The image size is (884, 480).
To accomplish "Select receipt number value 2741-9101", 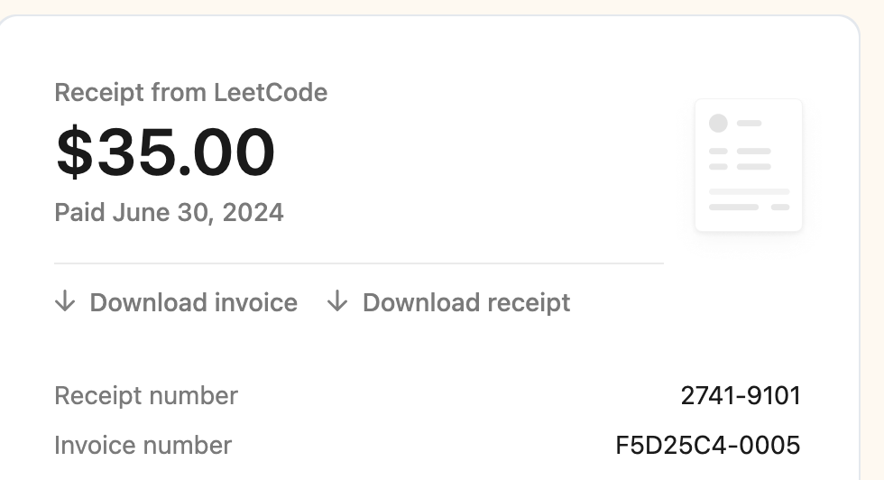I will [741, 395].
